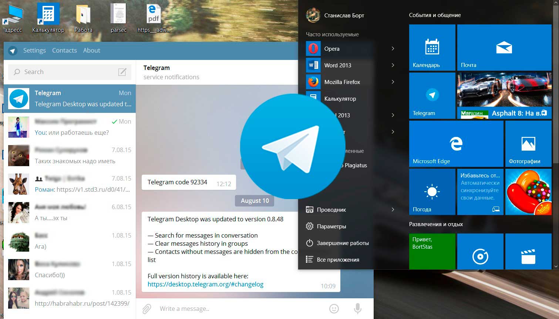Expand the Проводник submenu arrow
This screenshot has width=559, height=319.
tap(393, 209)
